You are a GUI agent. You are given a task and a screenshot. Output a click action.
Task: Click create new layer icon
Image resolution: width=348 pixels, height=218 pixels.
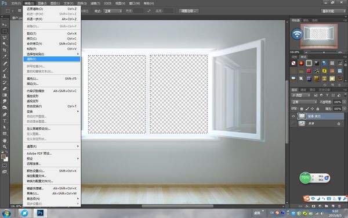pos(333,206)
